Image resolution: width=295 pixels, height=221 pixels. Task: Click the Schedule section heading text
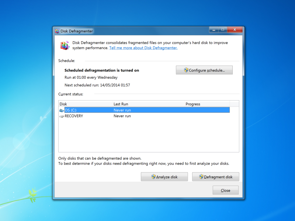[x=66, y=60]
